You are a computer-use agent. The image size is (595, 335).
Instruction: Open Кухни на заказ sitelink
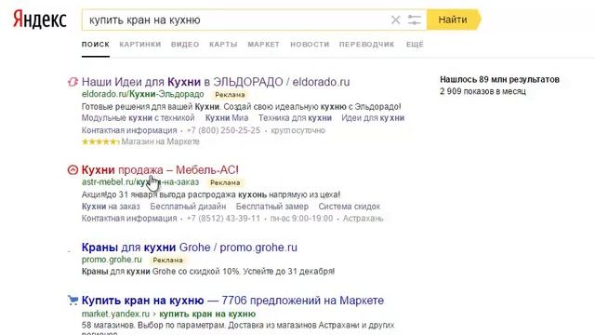111,207
